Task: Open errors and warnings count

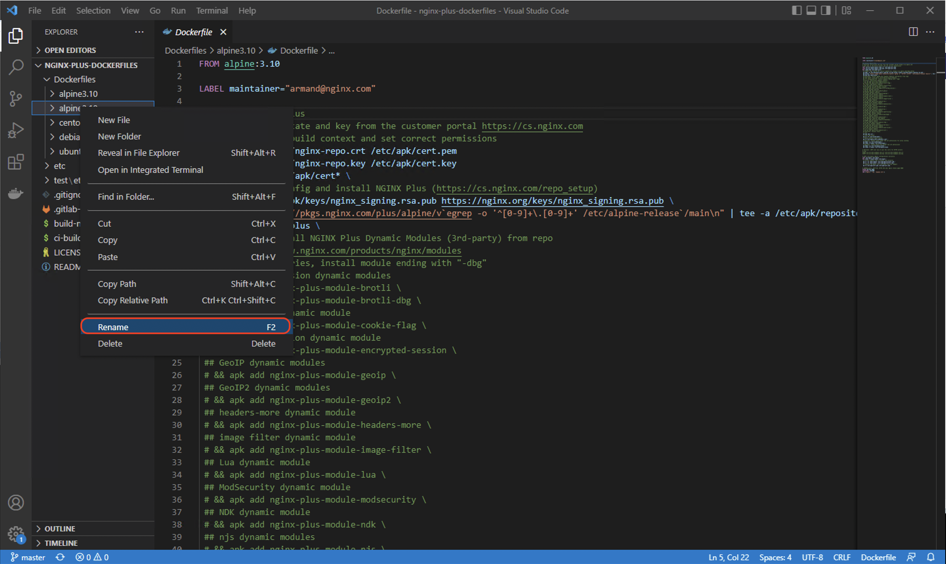Action: pyautogui.click(x=92, y=557)
